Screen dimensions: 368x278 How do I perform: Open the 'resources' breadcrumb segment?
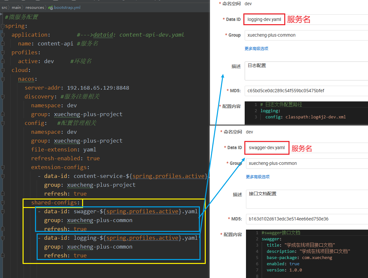[35, 8]
